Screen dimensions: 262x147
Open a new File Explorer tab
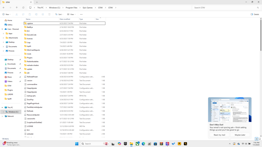click(37, 2)
